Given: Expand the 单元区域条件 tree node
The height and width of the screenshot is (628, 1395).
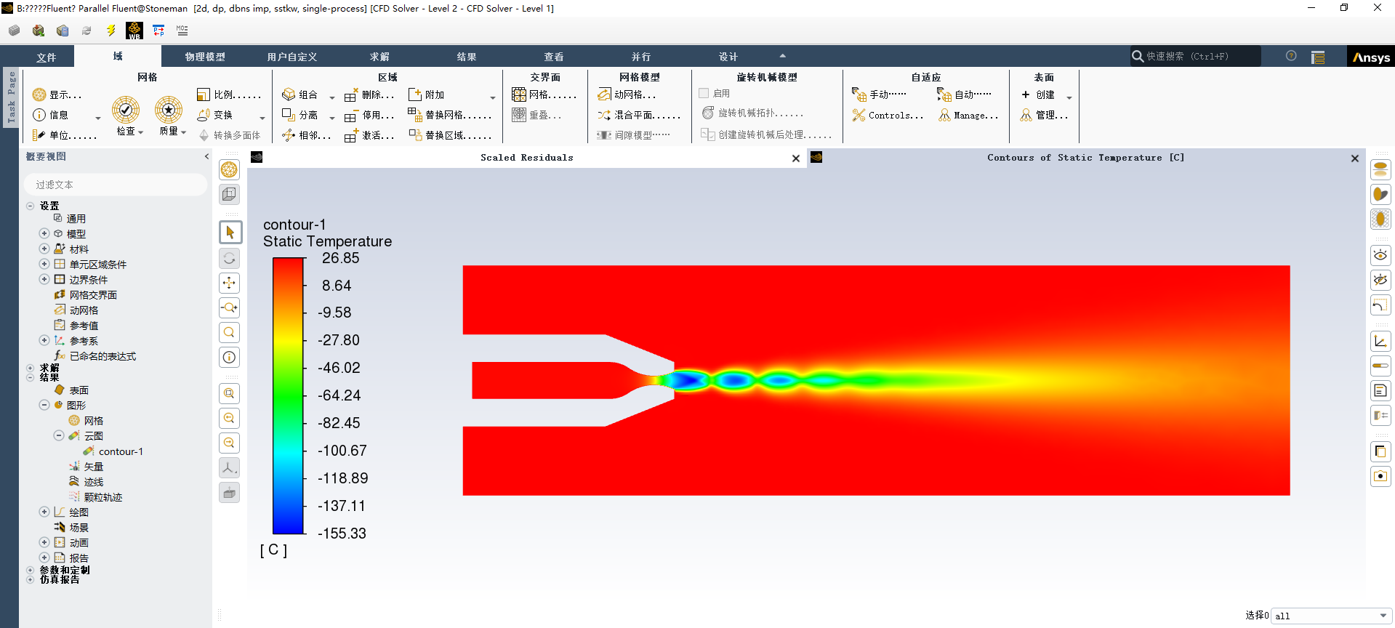Looking at the screenshot, I should [x=44, y=264].
